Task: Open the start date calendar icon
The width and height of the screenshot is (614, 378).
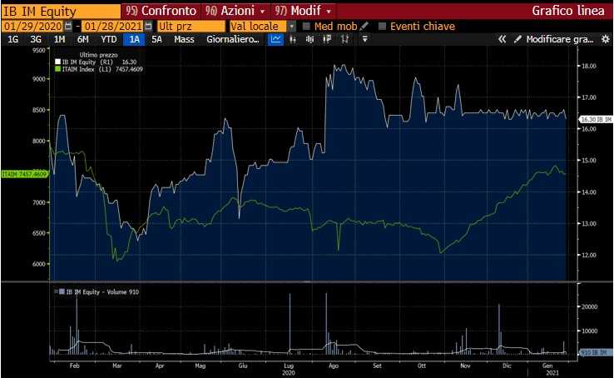Action: coord(68,27)
